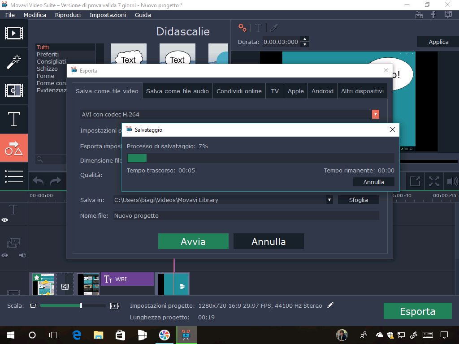Viewport: 459px width, 344px height.
Task: Open the YouTube link icon
Action: coord(419,15)
